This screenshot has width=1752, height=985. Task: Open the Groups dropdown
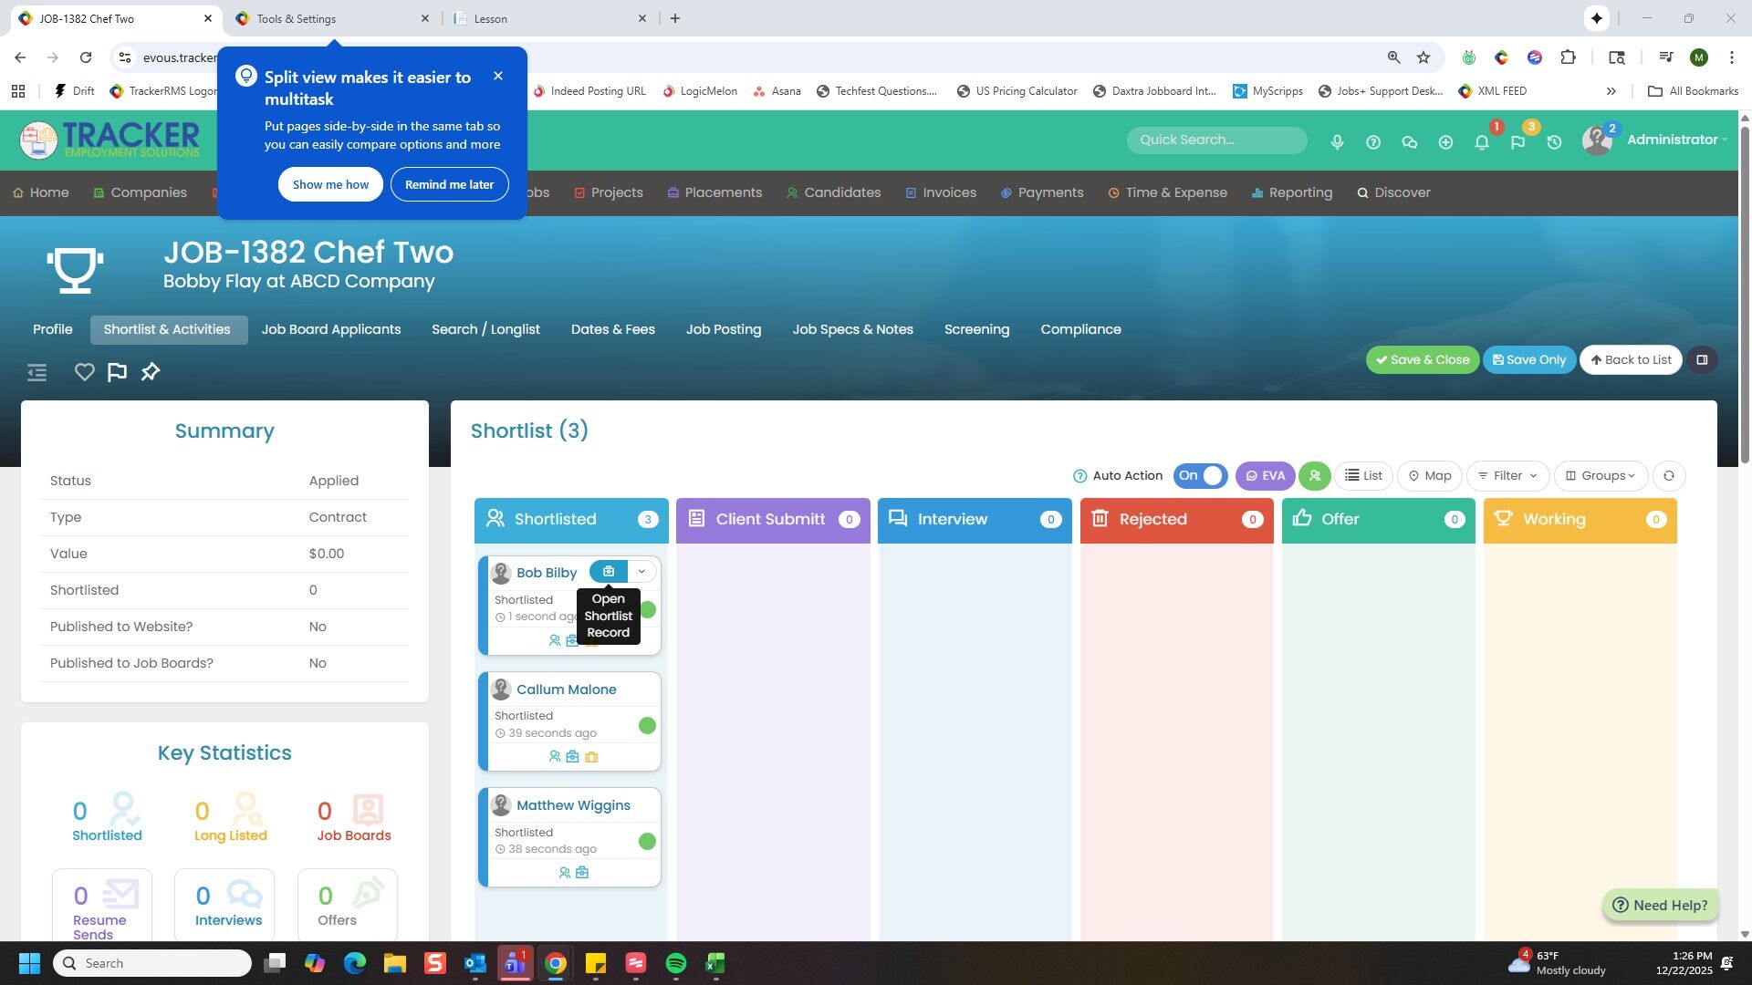[1601, 476]
